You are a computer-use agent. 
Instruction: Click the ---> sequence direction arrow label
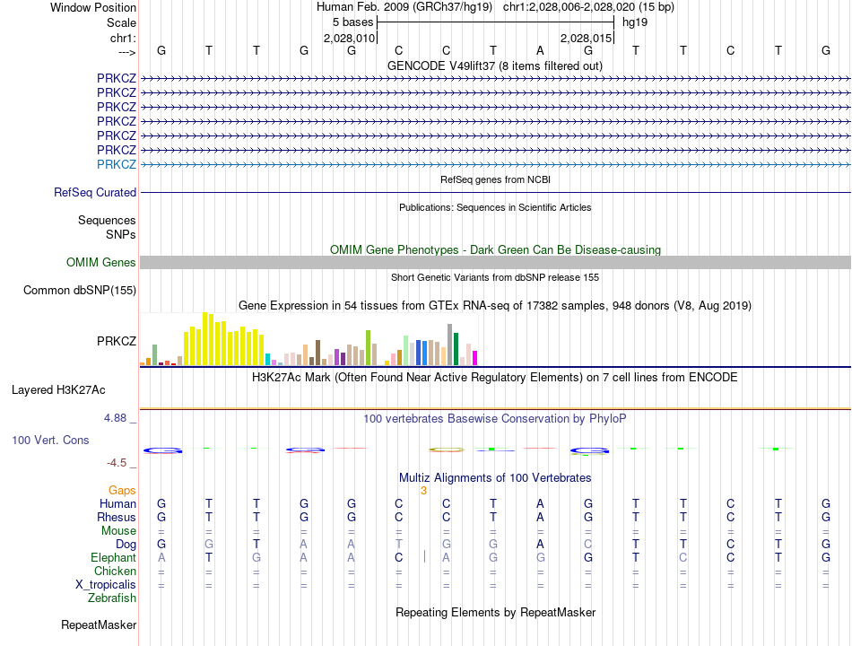(x=126, y=52)
